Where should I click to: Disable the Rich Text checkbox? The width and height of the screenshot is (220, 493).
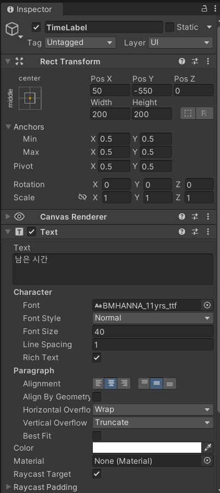point(96,358)
